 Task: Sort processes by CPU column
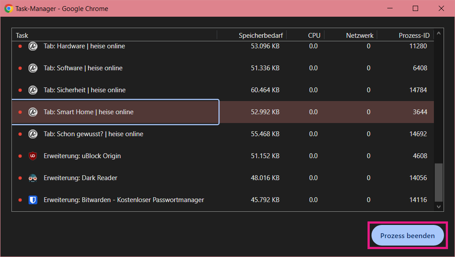coord(314,35)
